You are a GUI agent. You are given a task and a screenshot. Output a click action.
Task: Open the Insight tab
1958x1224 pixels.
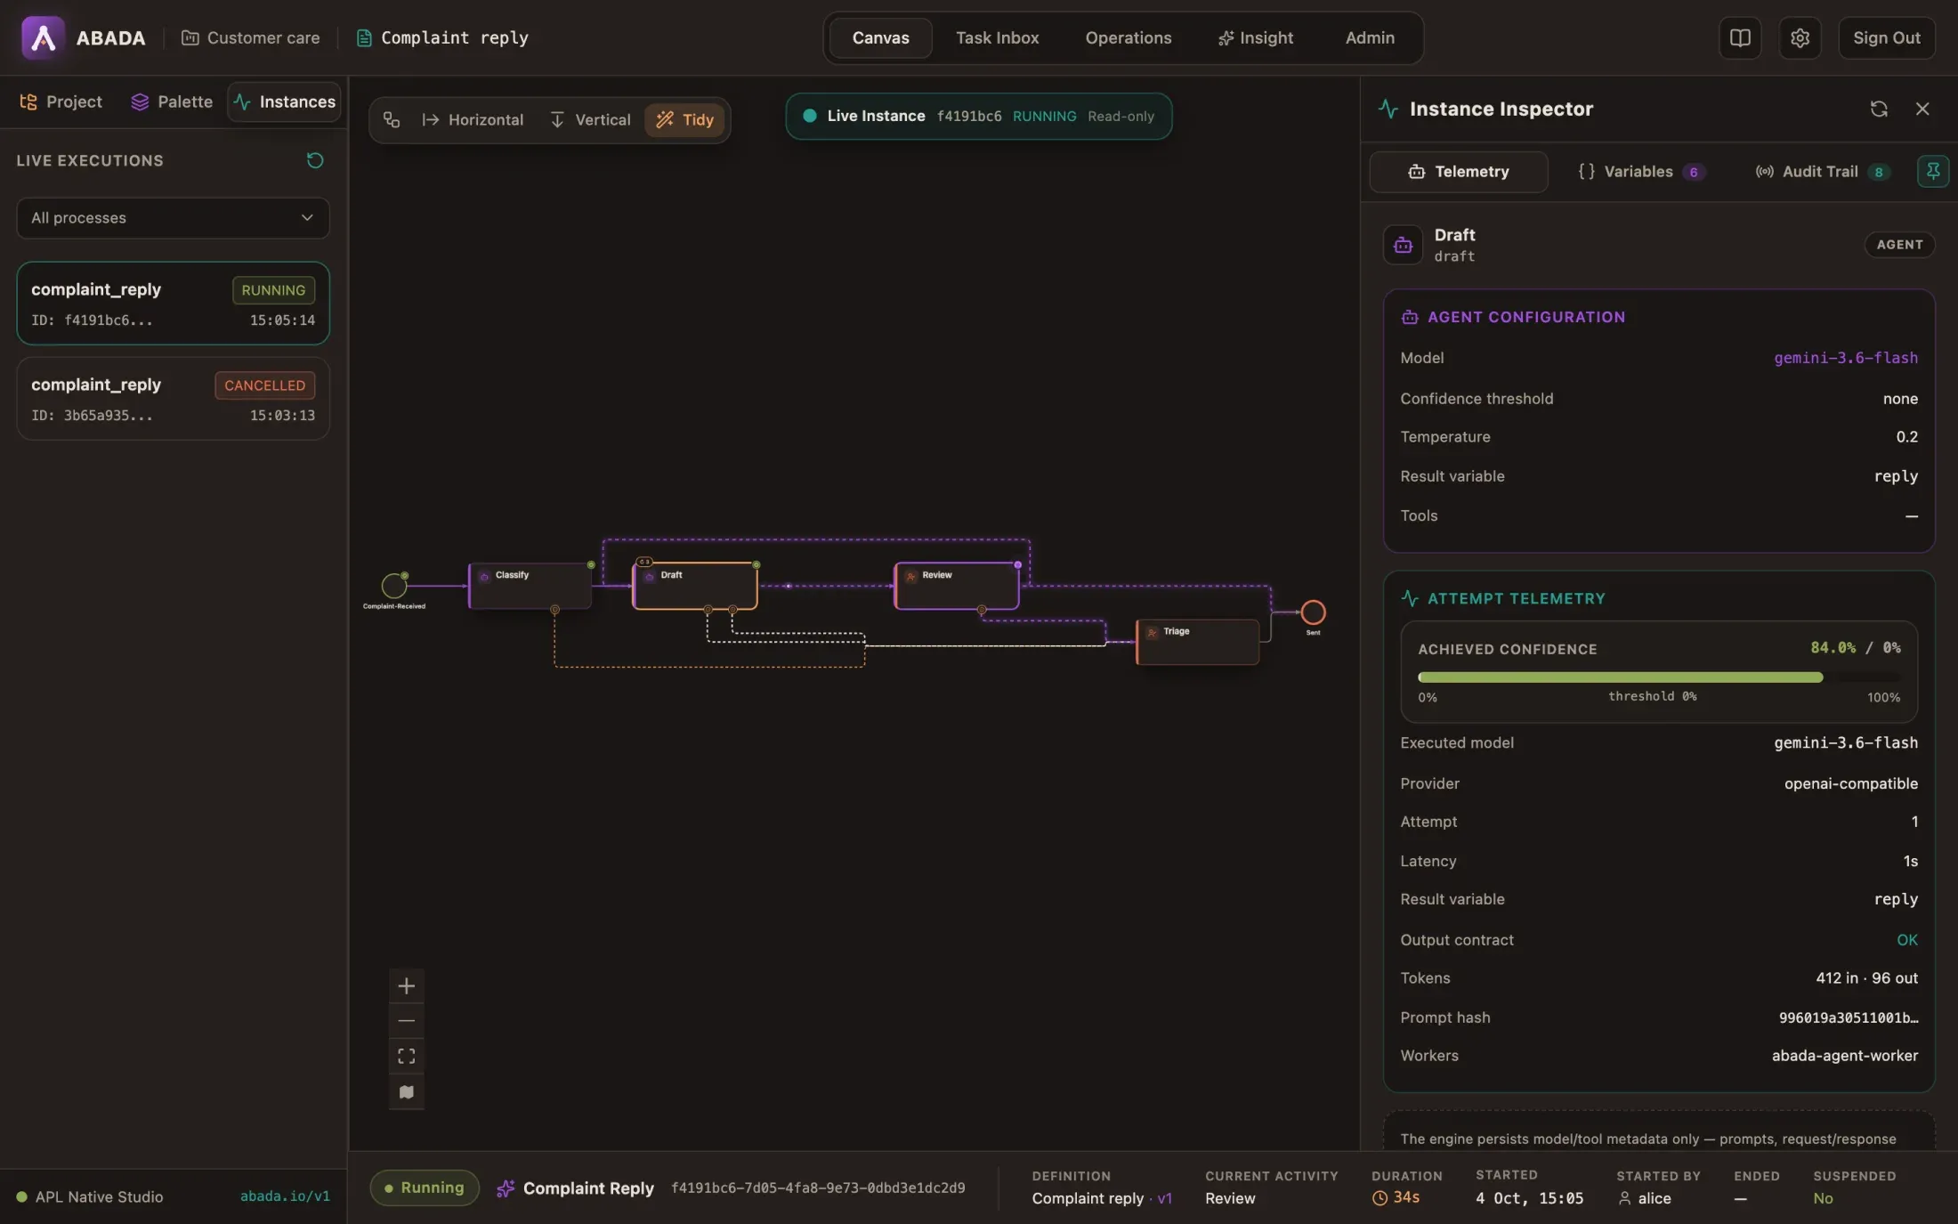pos(1256,37)
